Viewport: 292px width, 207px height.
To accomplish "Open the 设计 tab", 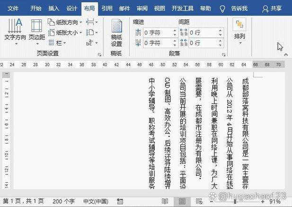I will pos(71,9).
